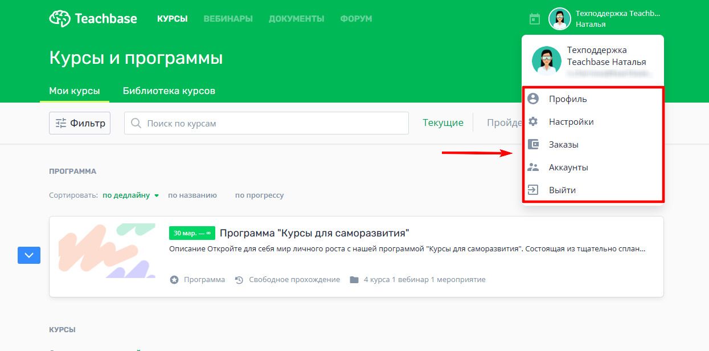Viewport: 709px width, 351px height.
Task: Click the Техподдержка Teachbase Наталья name in panel
Action: (606, 56)
